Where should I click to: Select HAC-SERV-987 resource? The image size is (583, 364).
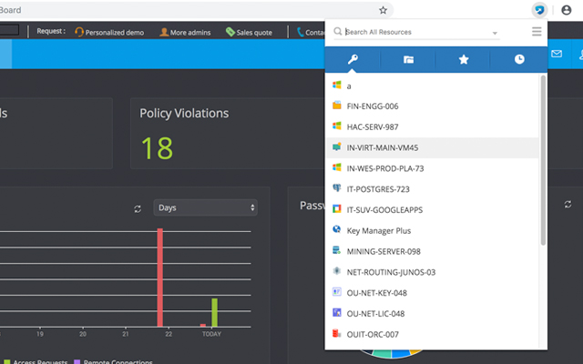pyautogui.click(x=432, y=127)
